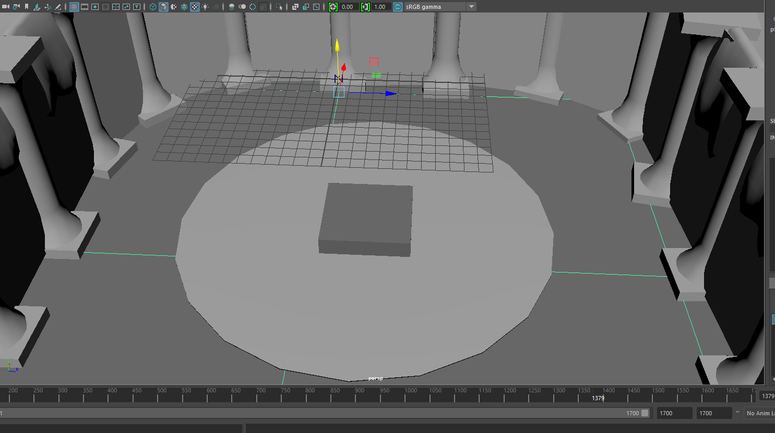
Task: Switch viewport to Wireframe shading
Action: [x=153, y=7]
